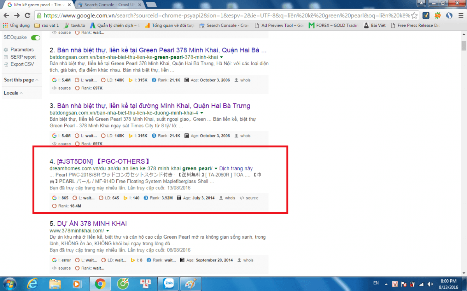Open the Ad Preview Tool bookmark
Viewport: 467px width, 291px height.
point(279,26)
